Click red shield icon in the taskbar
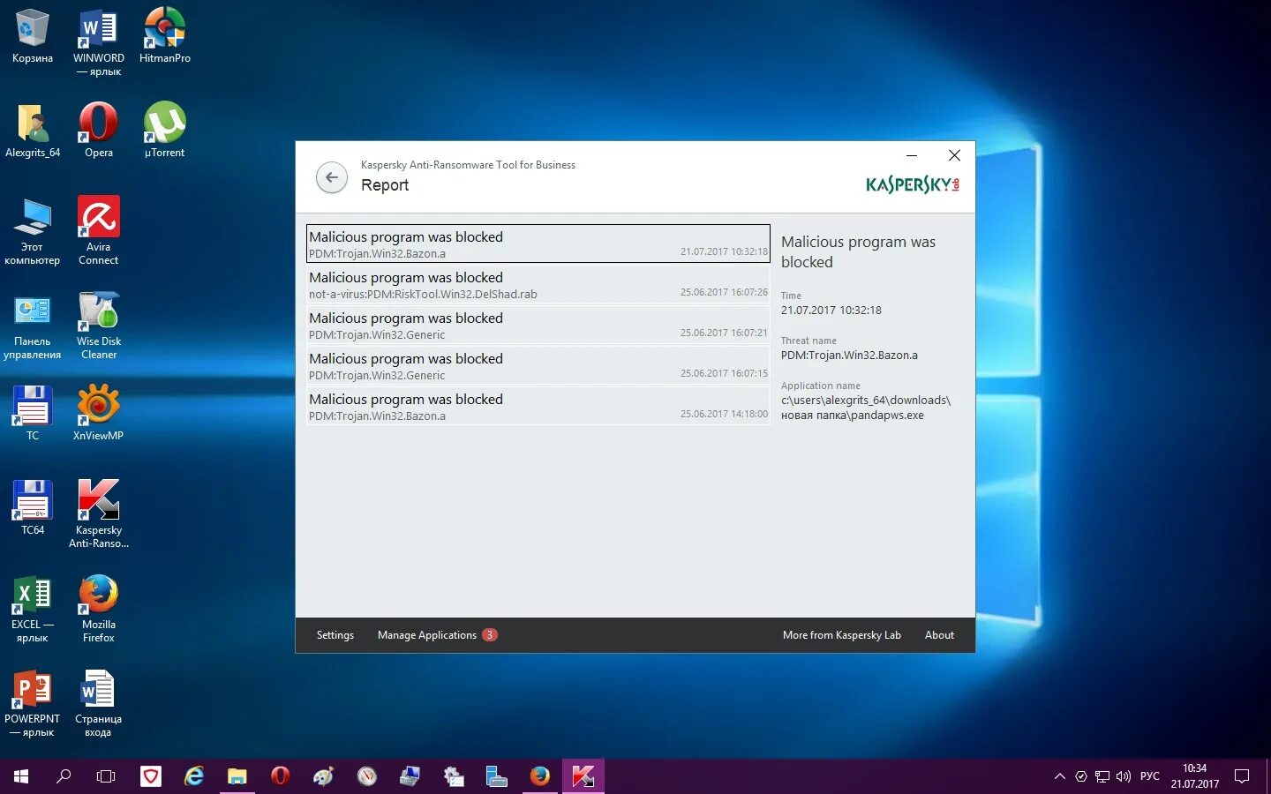1271x794 pixels. click(x=151, y=776)
